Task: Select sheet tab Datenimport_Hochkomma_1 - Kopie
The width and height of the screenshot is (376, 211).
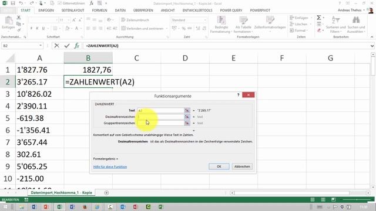Action: 61,193
